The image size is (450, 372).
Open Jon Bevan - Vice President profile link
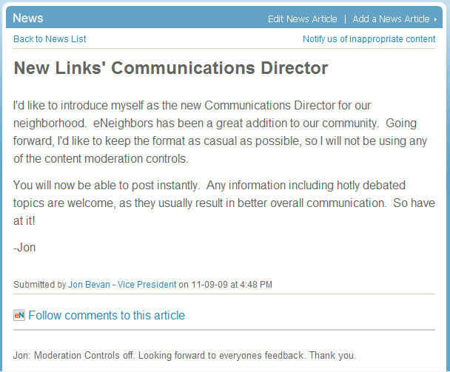click(122, 284)
